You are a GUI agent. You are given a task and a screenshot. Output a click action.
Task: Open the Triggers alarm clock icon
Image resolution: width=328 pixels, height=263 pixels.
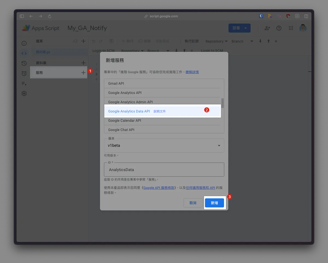coord(24,73)
